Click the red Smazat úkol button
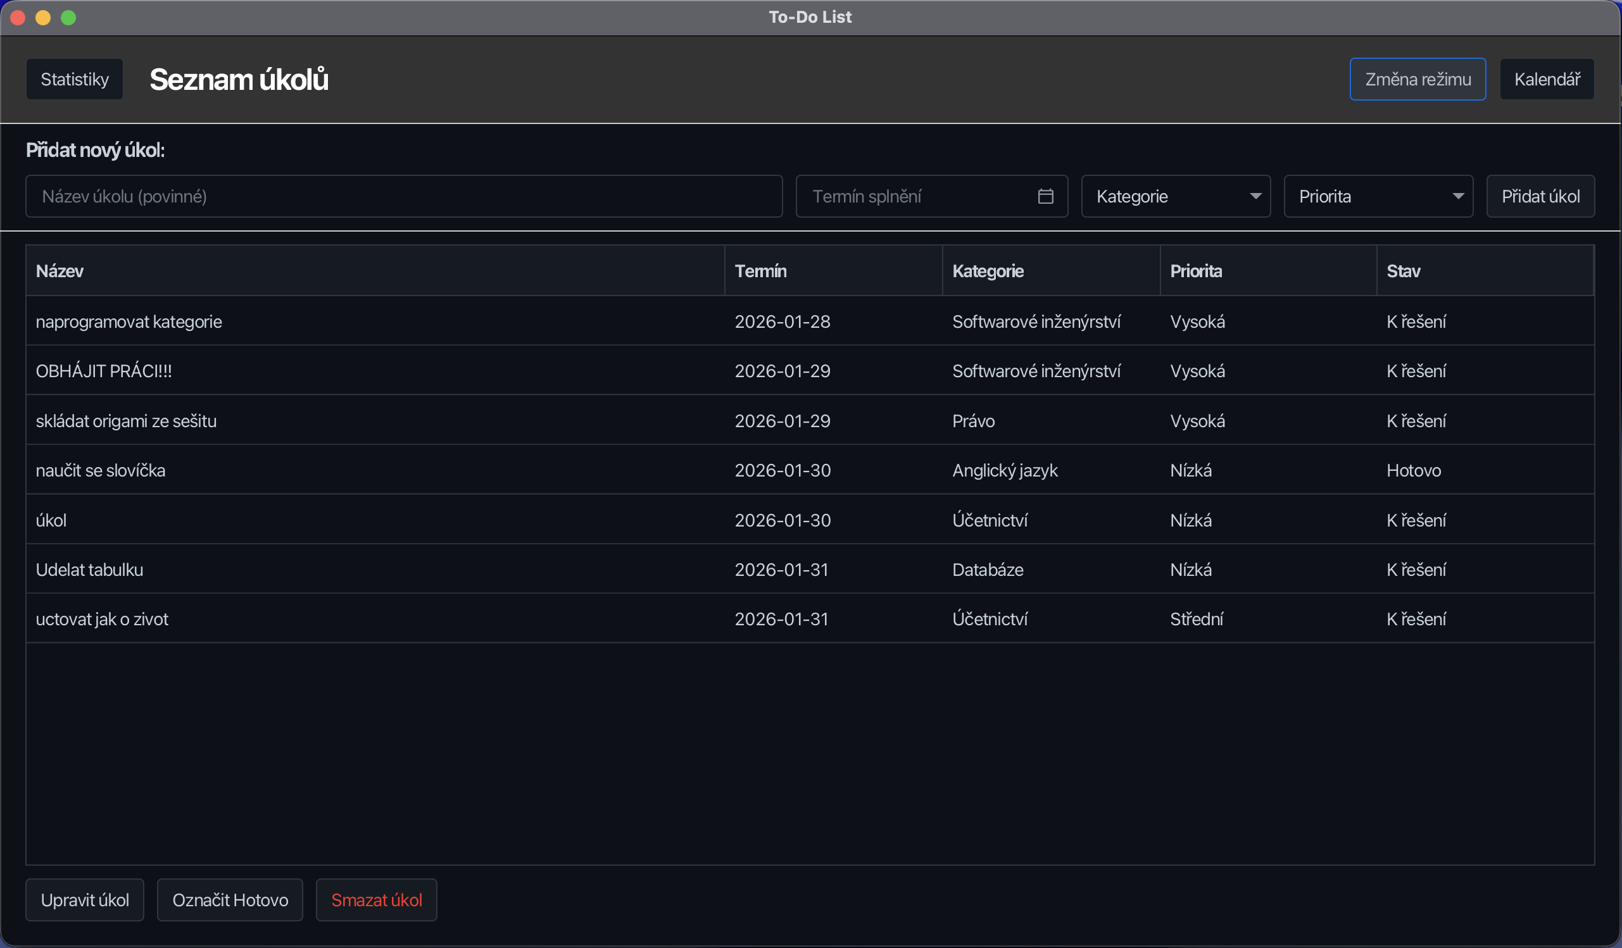The height and width of the screenshot is (948, 1622). (x=377, y=900)
